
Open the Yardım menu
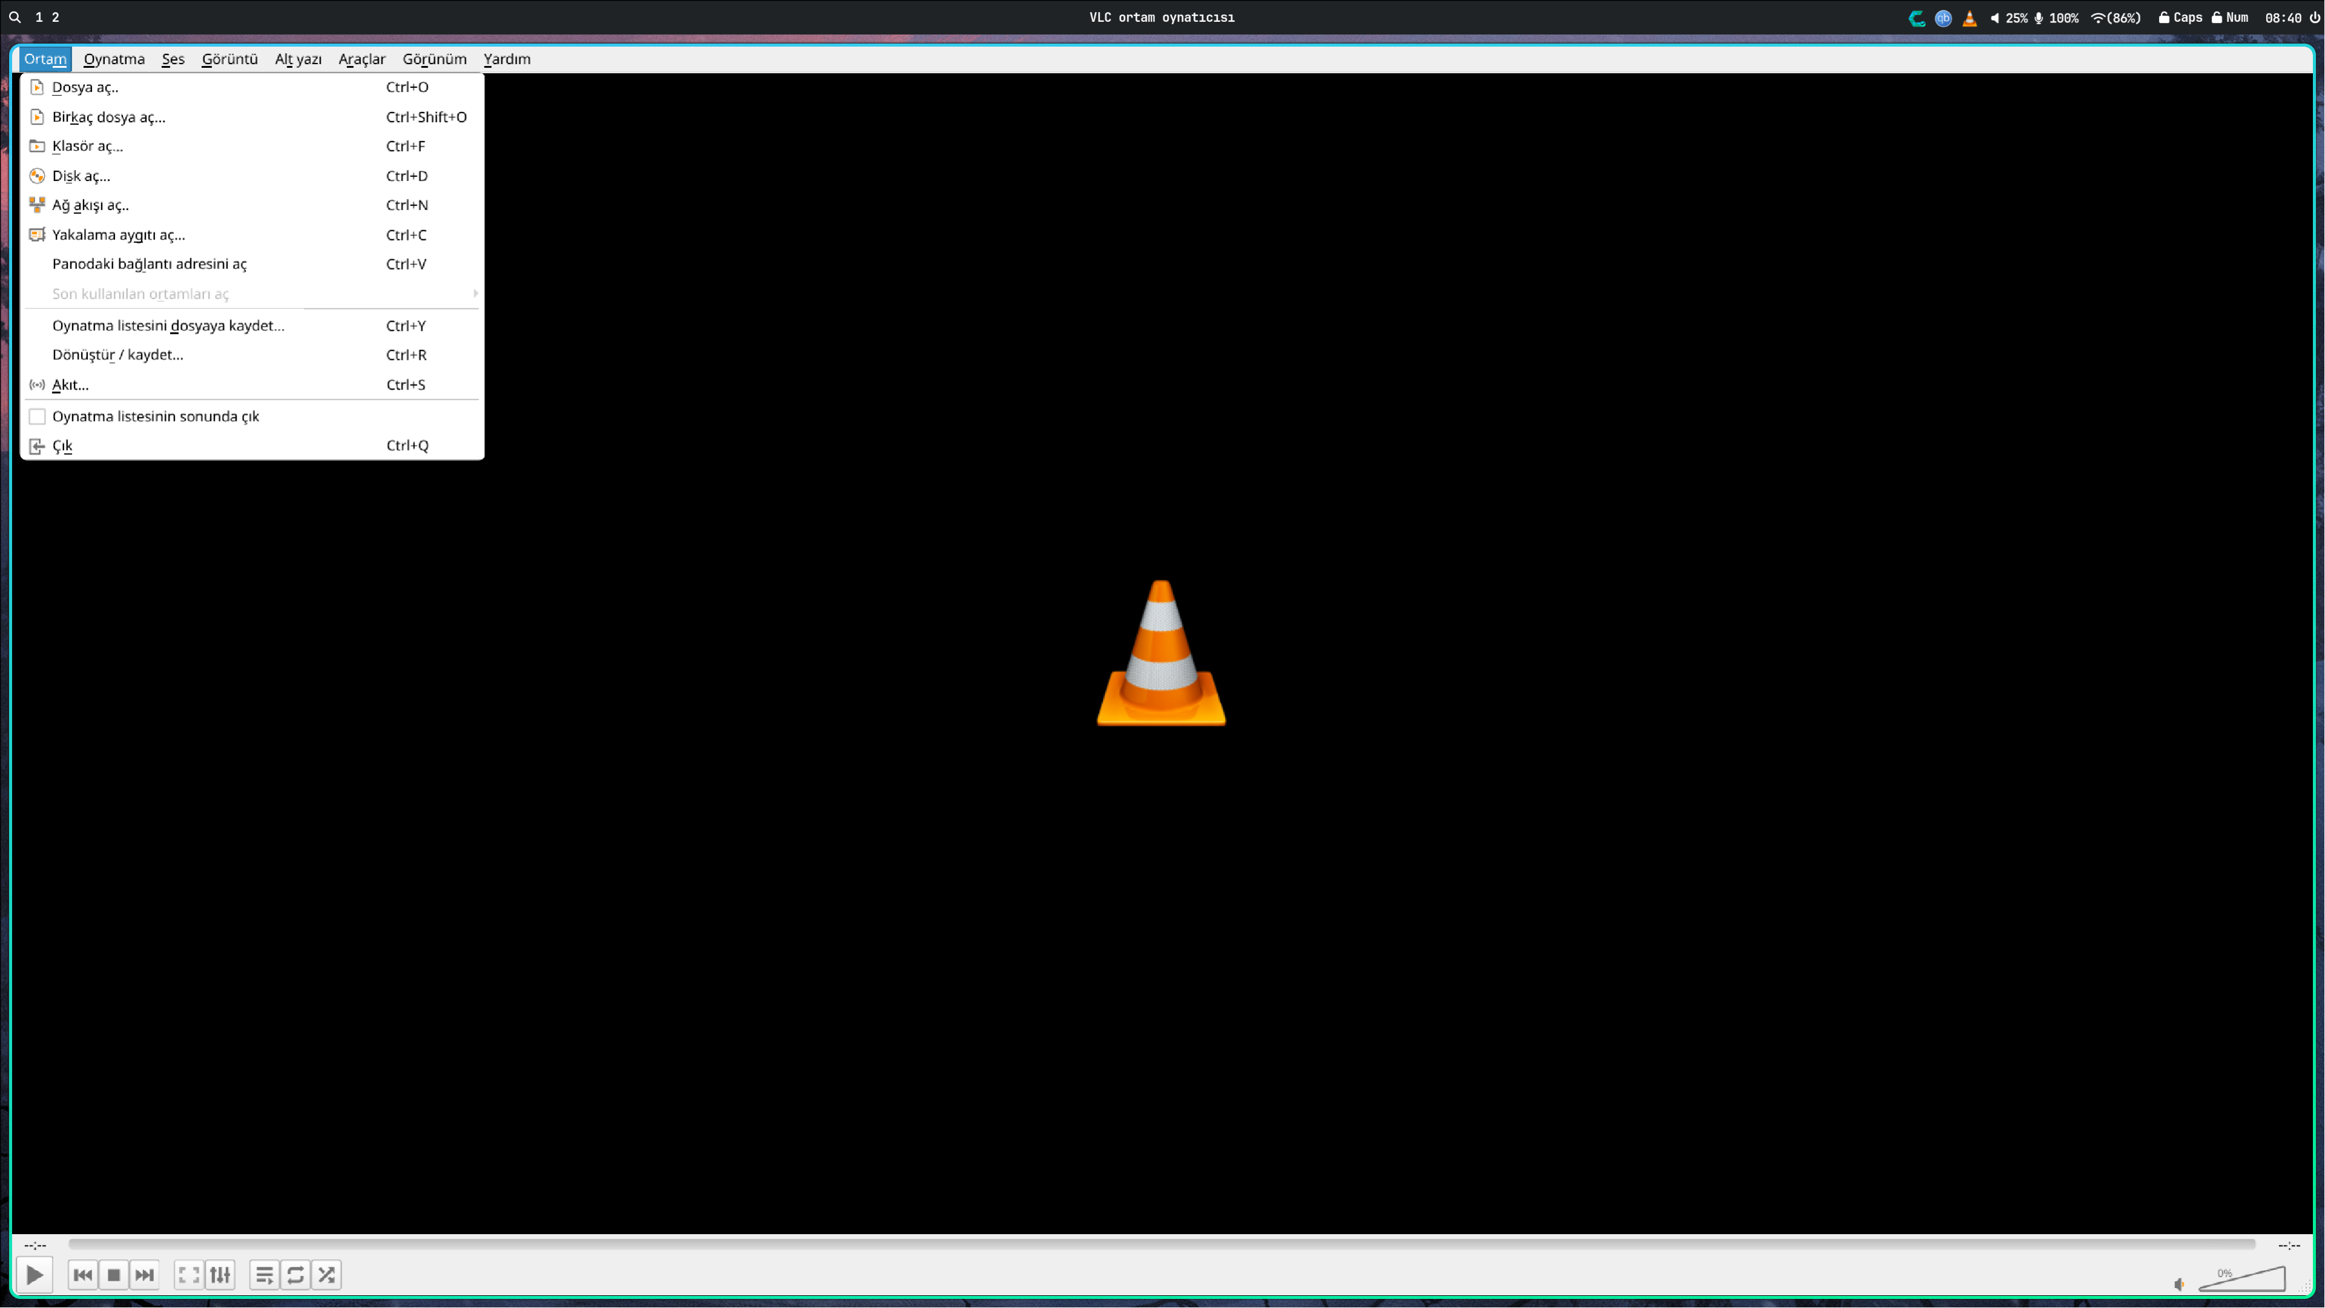click(x=506, y=59)
